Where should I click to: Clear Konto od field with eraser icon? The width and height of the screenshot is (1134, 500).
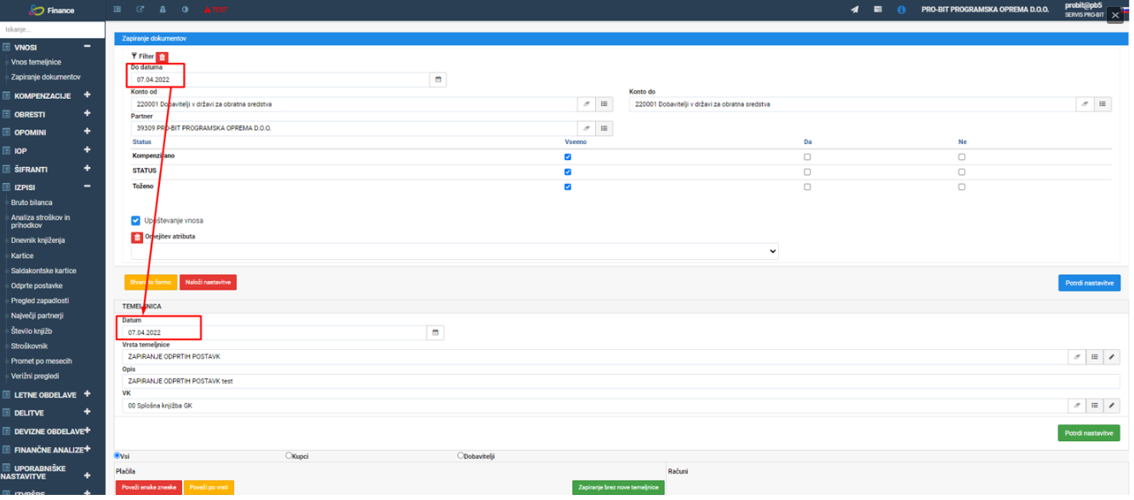[x=586, y=104]
